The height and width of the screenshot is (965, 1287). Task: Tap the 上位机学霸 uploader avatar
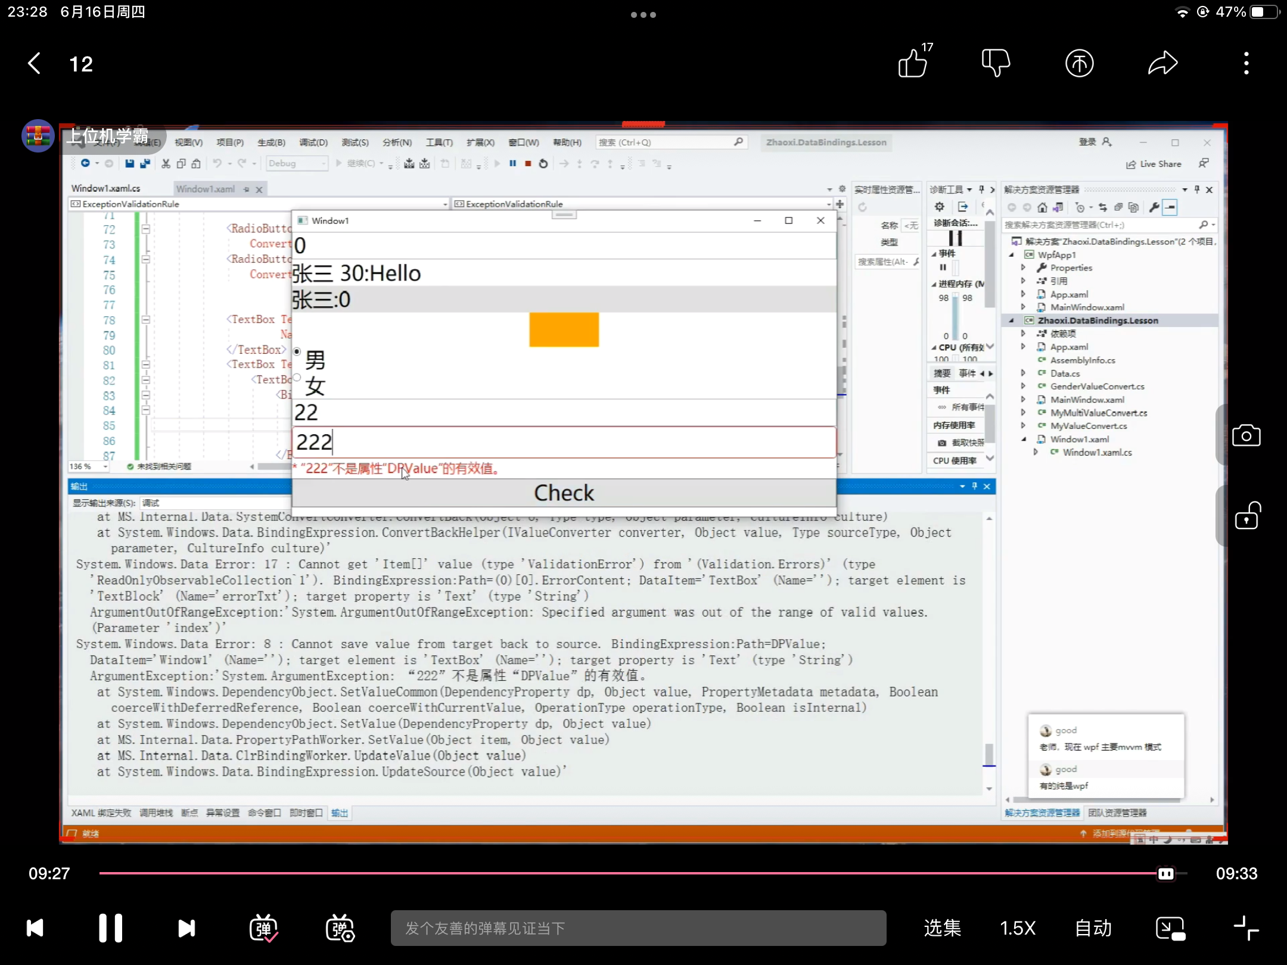[x=38, y=136]
